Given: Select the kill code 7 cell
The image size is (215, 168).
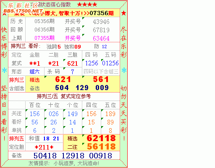Looking at the screenshot, I should coord(72,72).
